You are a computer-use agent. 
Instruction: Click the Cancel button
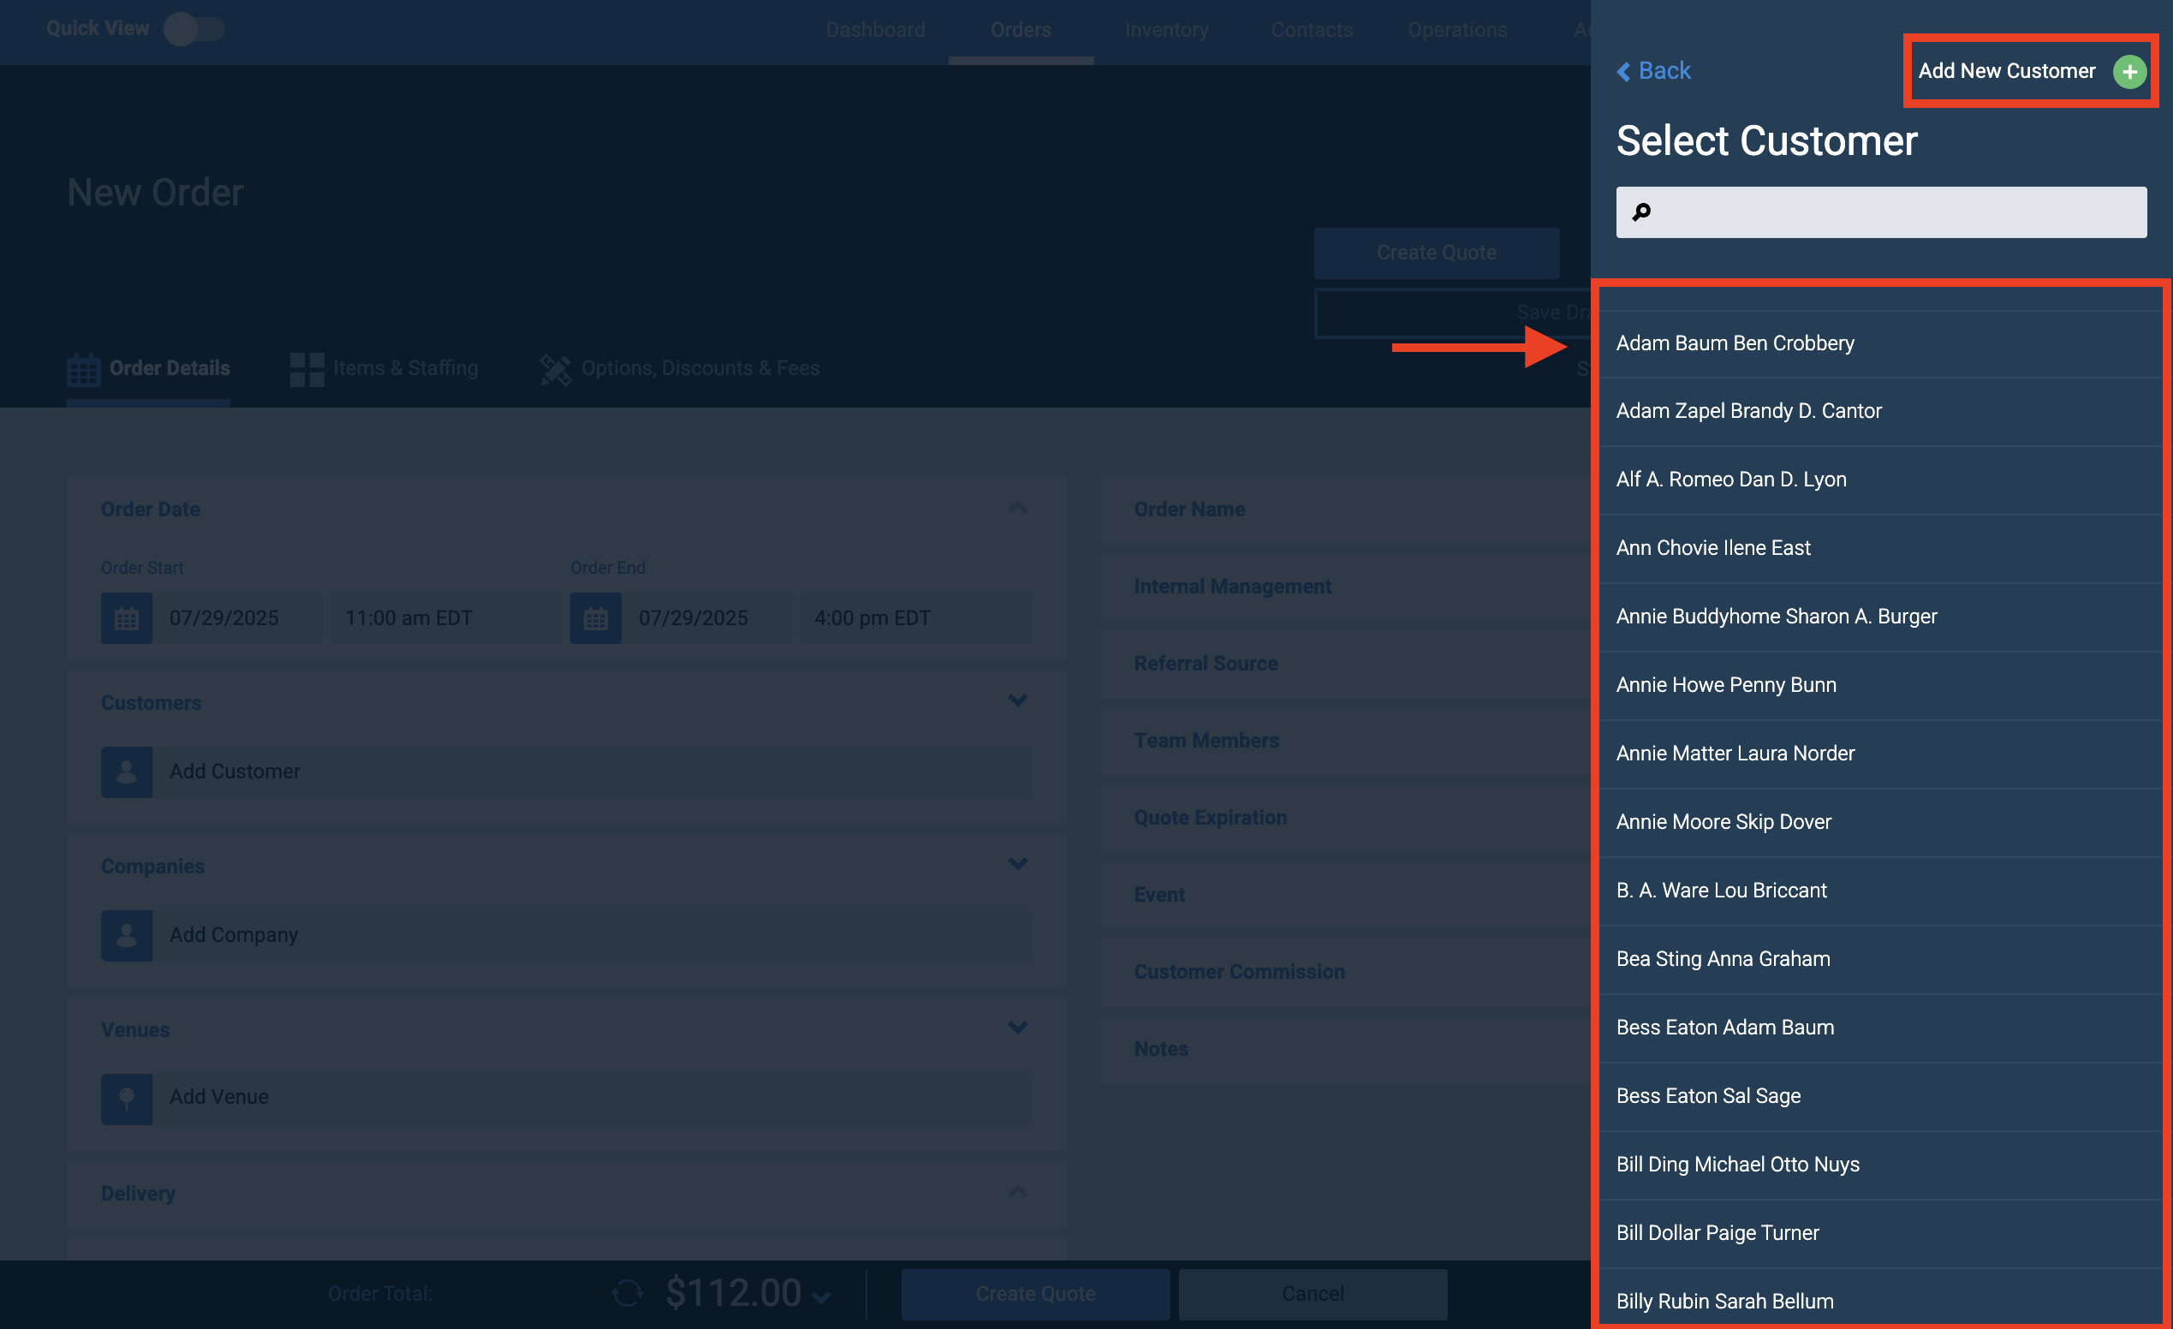(x=1313, y=1294)
